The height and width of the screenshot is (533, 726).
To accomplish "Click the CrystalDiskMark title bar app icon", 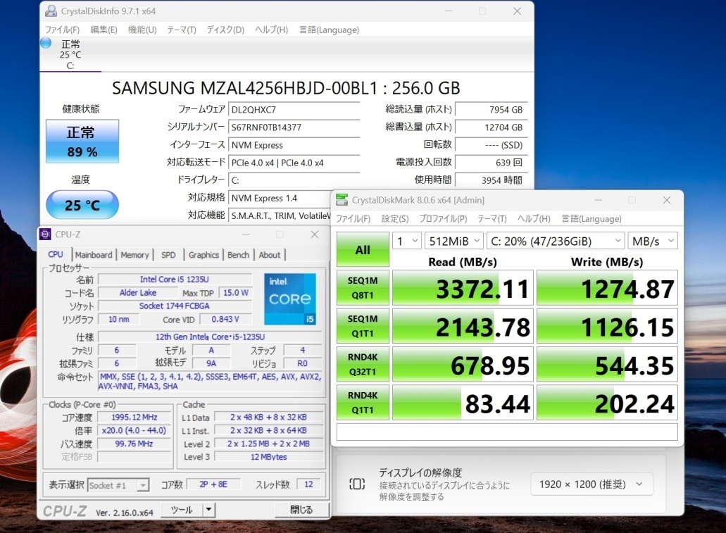I will [342, 200].
